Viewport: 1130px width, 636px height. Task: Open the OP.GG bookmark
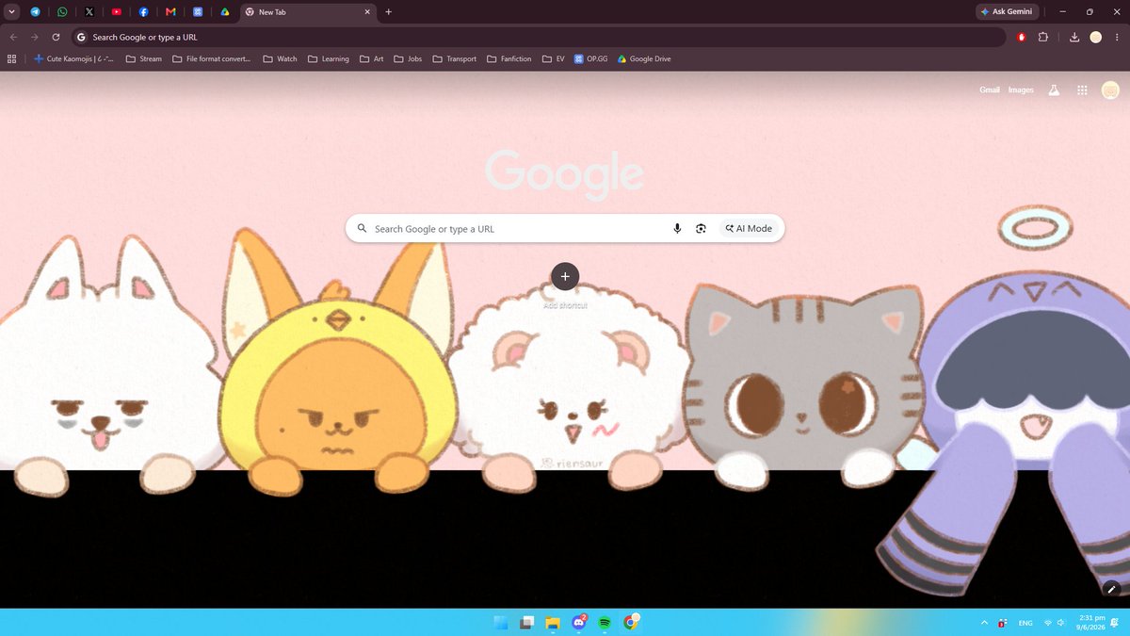pyautogui.click(x=591, y=58)
